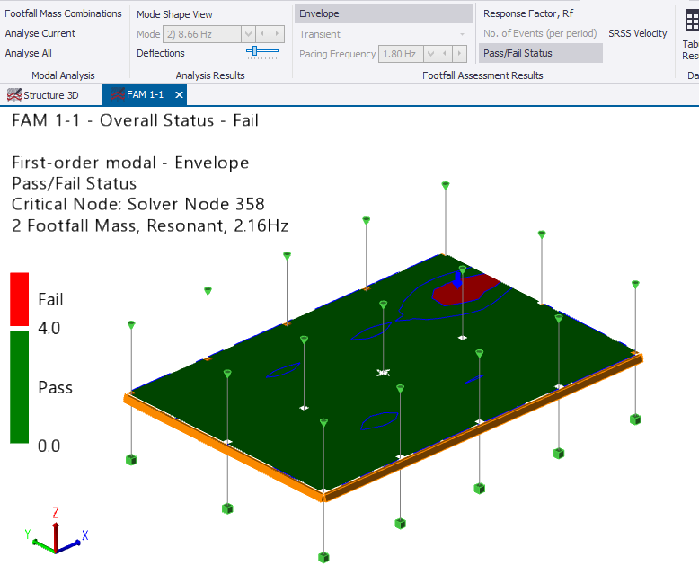This screenshot has width=699, height=574.
Task: Click the red Fail legend swatch
Action: coord(19,299)
